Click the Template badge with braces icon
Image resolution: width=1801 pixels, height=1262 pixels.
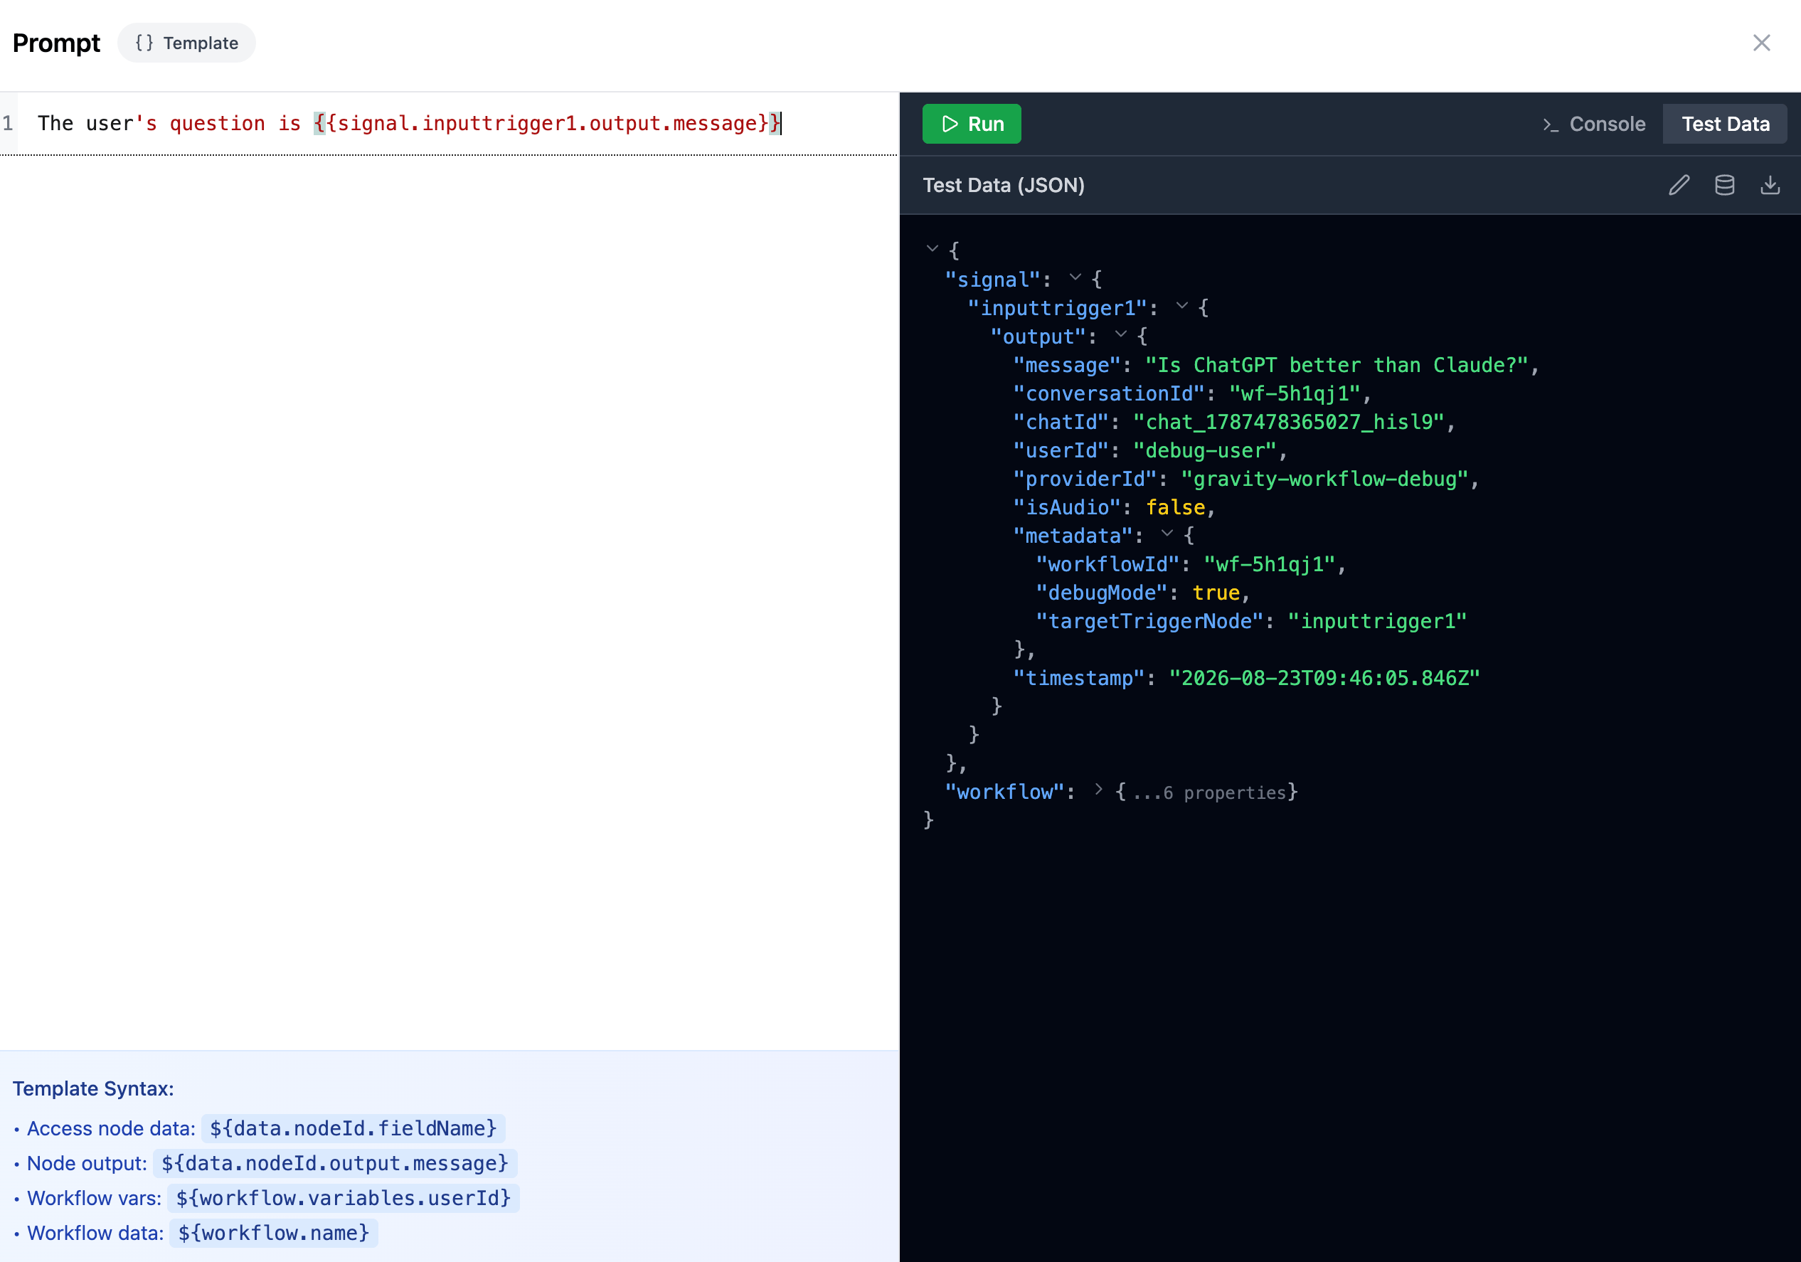186,43
